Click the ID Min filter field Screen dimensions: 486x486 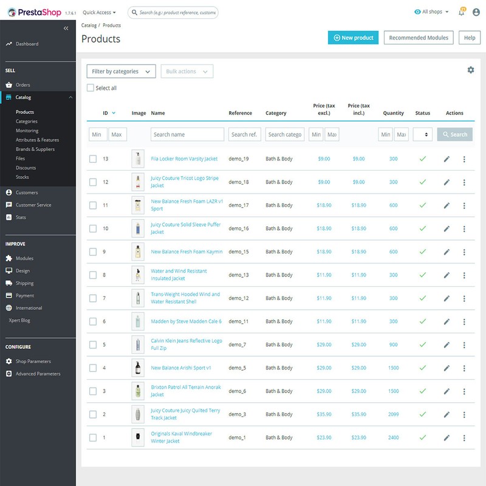98,134
